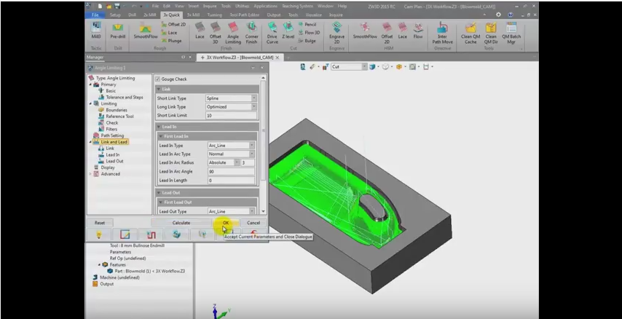
Task: Select Reference Tool in tree
Action: [x=119, y=117]
